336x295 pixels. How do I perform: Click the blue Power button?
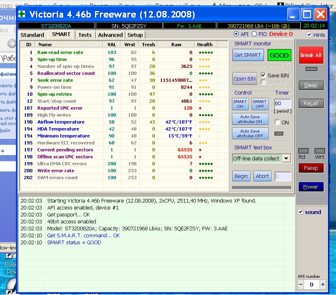(x=311, y=187)
